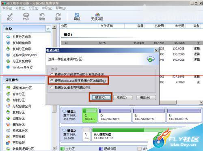
Task: Open the 磁盘 menu
Action: pos(20,8)
